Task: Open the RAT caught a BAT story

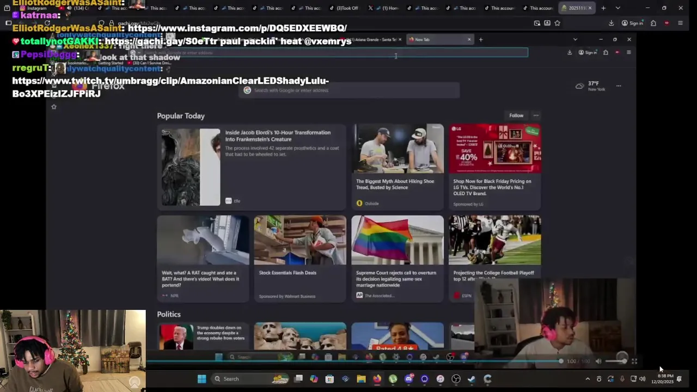Action: 203,259
